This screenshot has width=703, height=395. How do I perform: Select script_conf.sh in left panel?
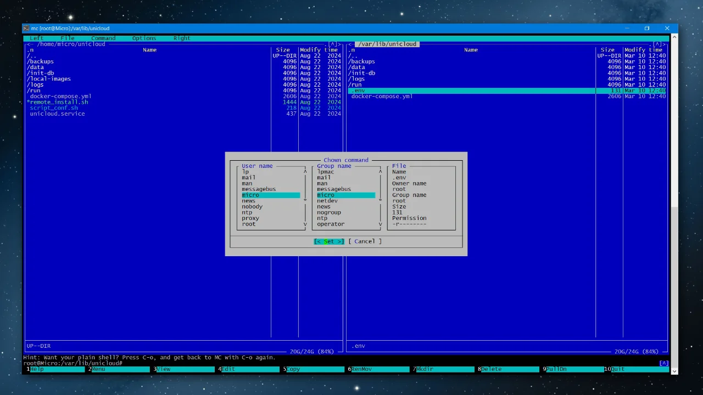click(184, 108)
